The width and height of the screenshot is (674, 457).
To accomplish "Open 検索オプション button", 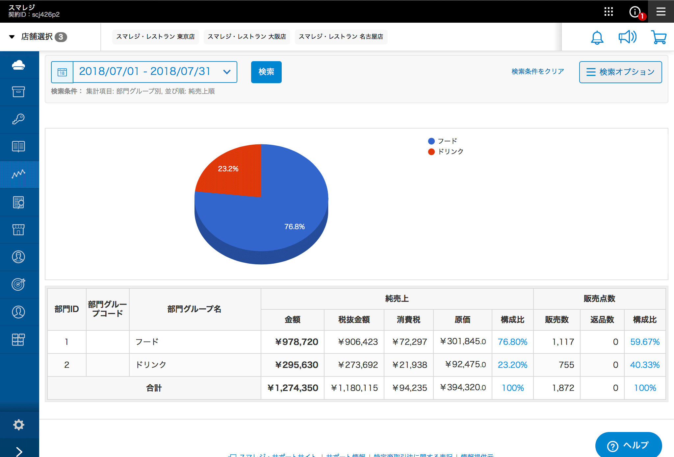I will coord(620,72).
